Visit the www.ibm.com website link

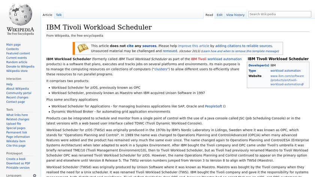pos(287,80)
